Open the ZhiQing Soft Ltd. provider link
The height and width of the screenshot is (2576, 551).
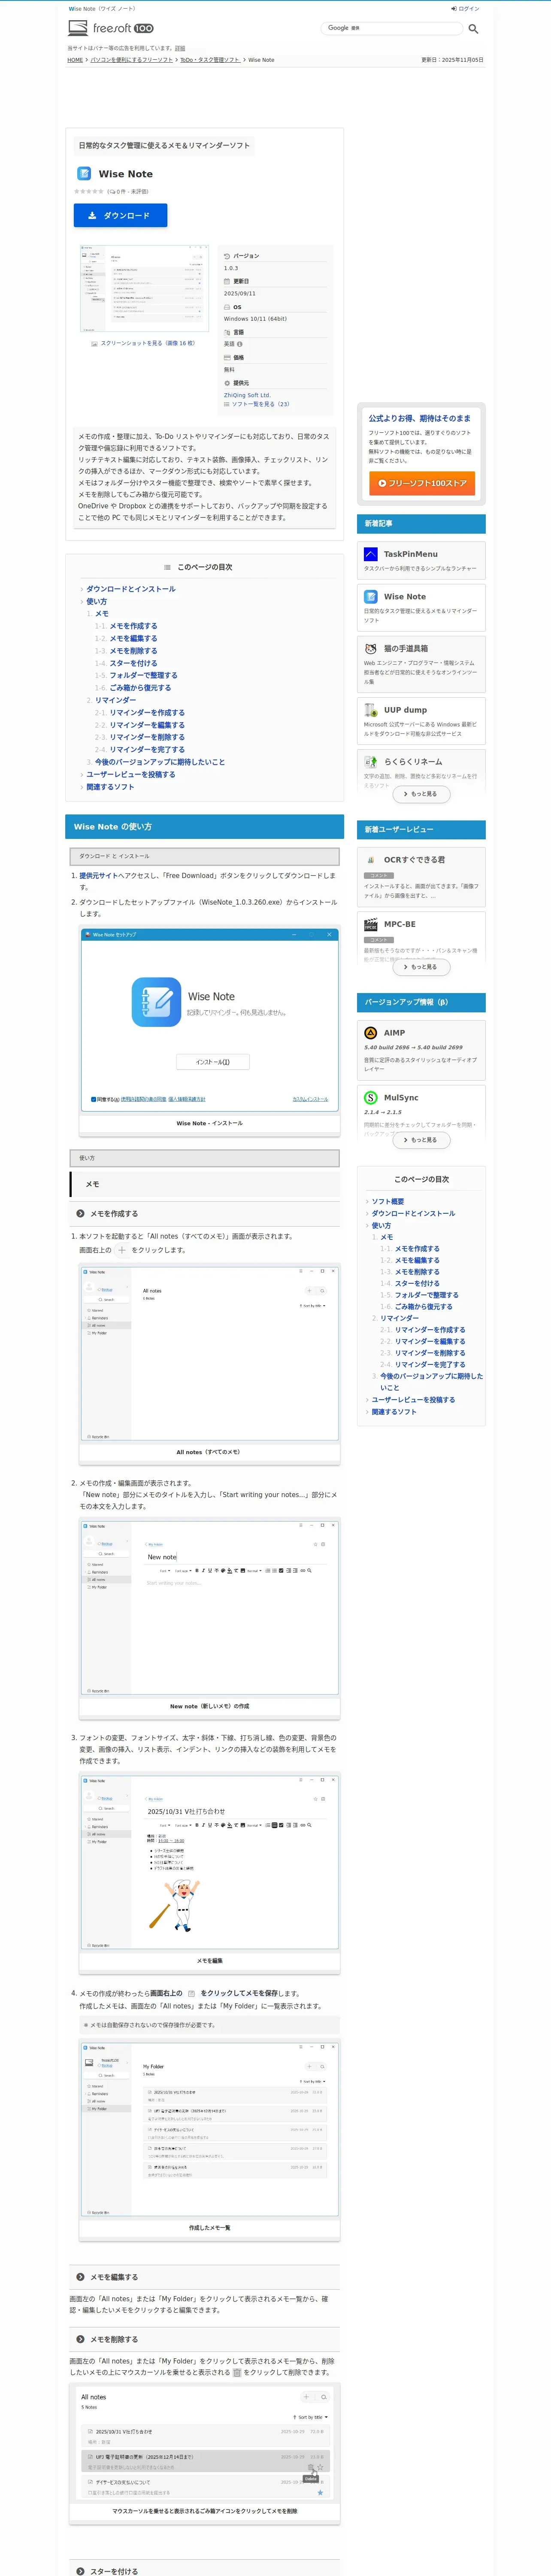pyautogui.click(x=247, y=395)
